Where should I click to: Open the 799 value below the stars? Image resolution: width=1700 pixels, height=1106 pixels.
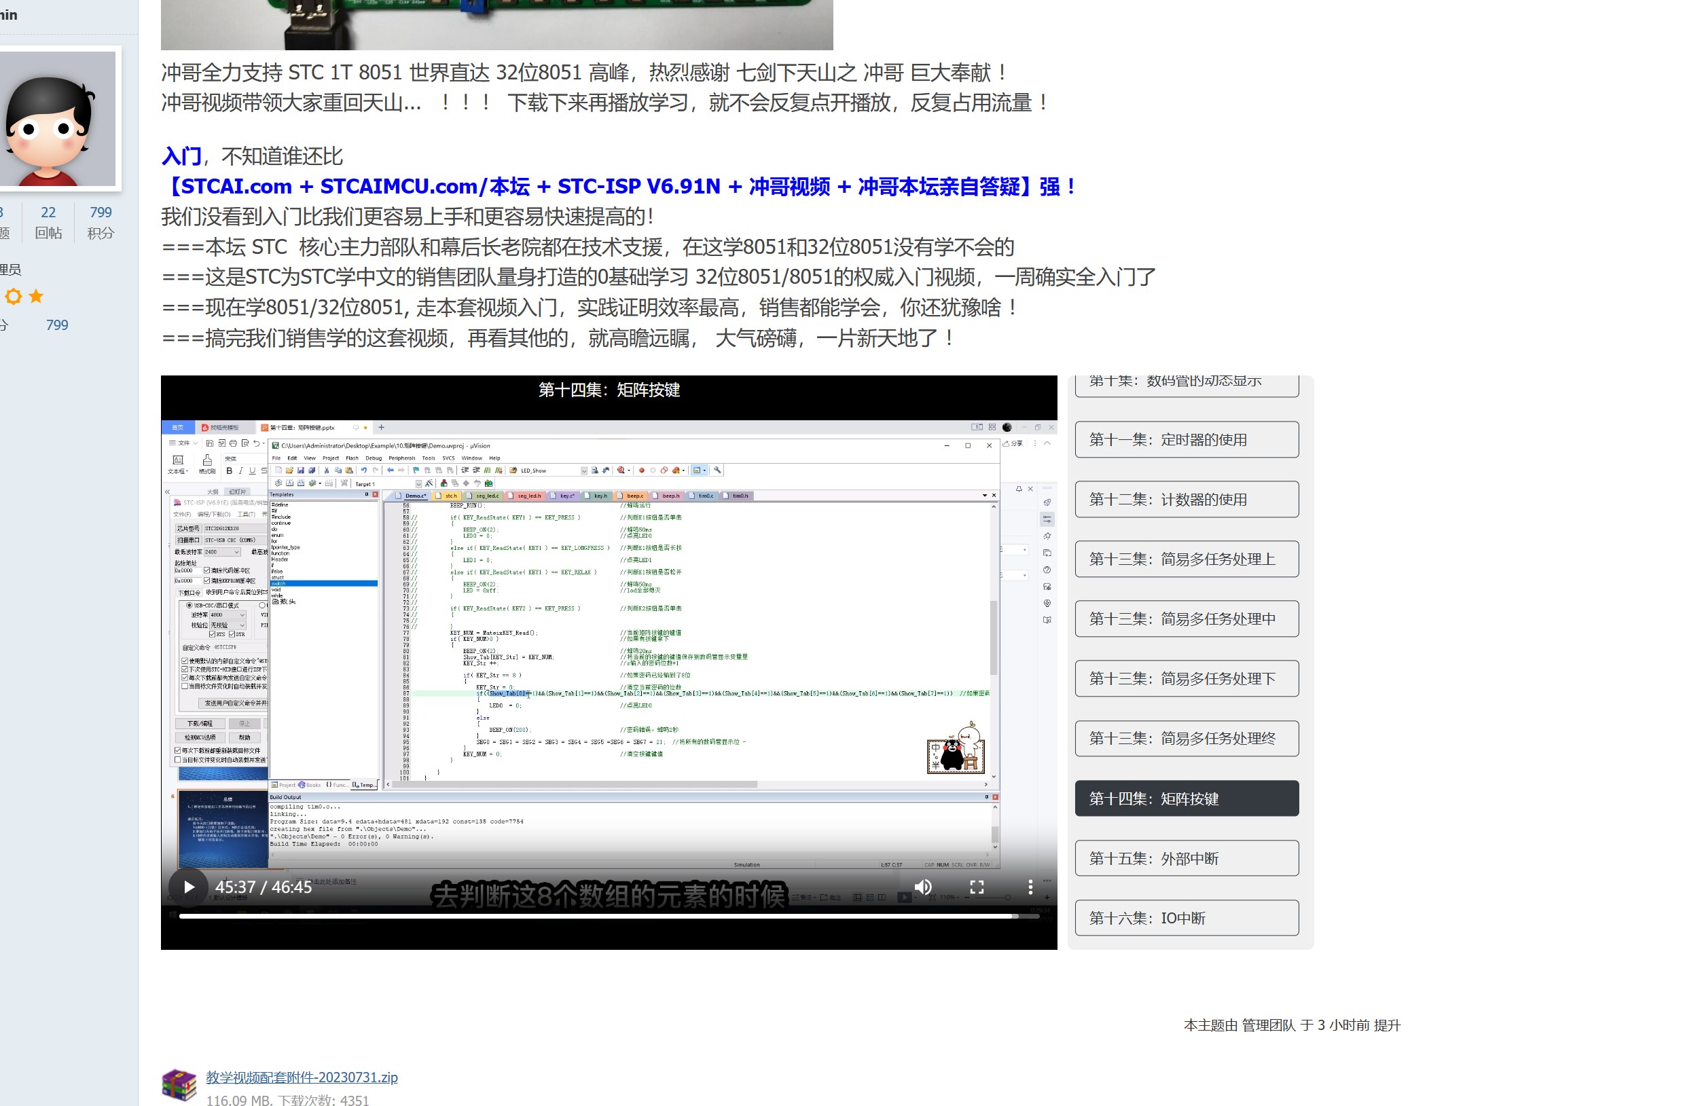coord(57,325)
